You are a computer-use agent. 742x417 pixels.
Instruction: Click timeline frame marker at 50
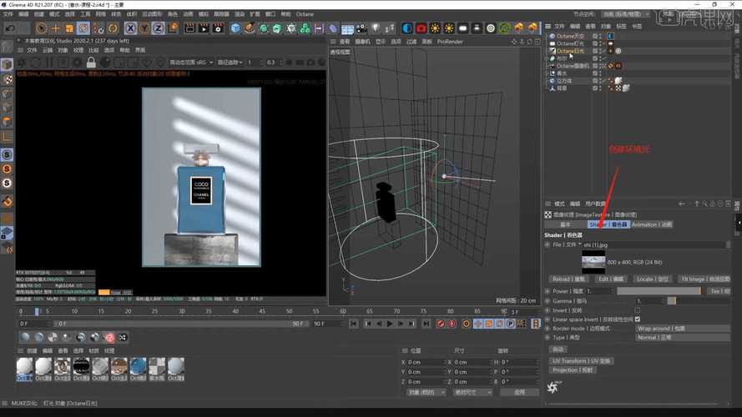tap(289, 311)
